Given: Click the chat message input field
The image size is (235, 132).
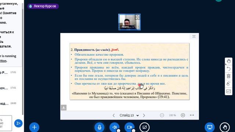Looking at the screenshot, I should [x=6, y=123].
